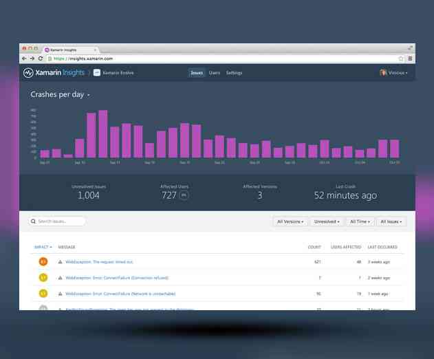Open the All Time filter

coord(360,221)
